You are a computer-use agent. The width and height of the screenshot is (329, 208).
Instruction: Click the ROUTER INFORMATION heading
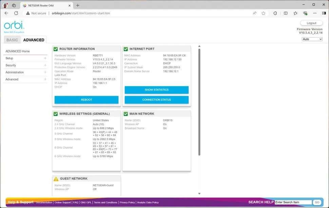pos(77,49)
